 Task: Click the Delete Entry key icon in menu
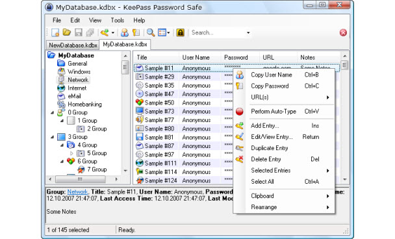239,159
